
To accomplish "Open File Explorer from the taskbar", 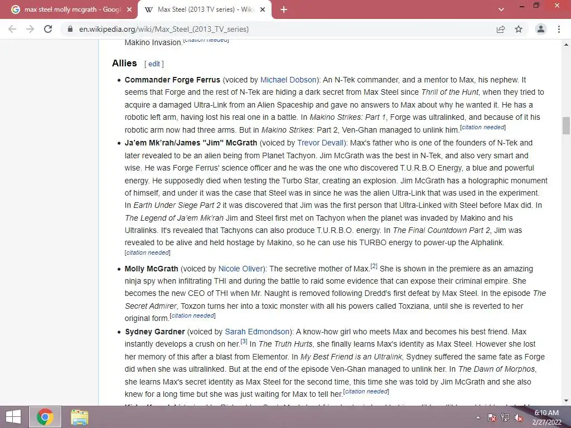I will click(79, 417).
